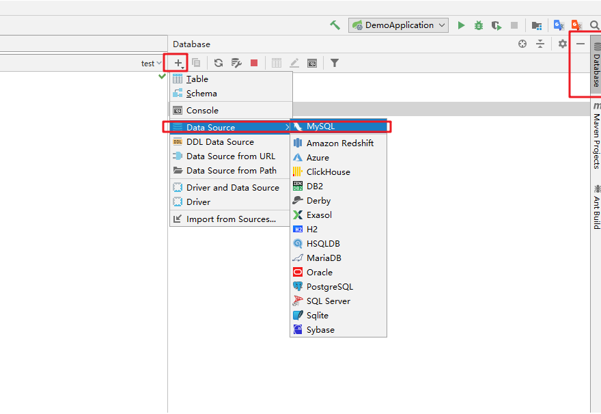Choose Exasol data source
This screenshot has width=601, height=414.
pyautogui.click(x=339, y=215)
